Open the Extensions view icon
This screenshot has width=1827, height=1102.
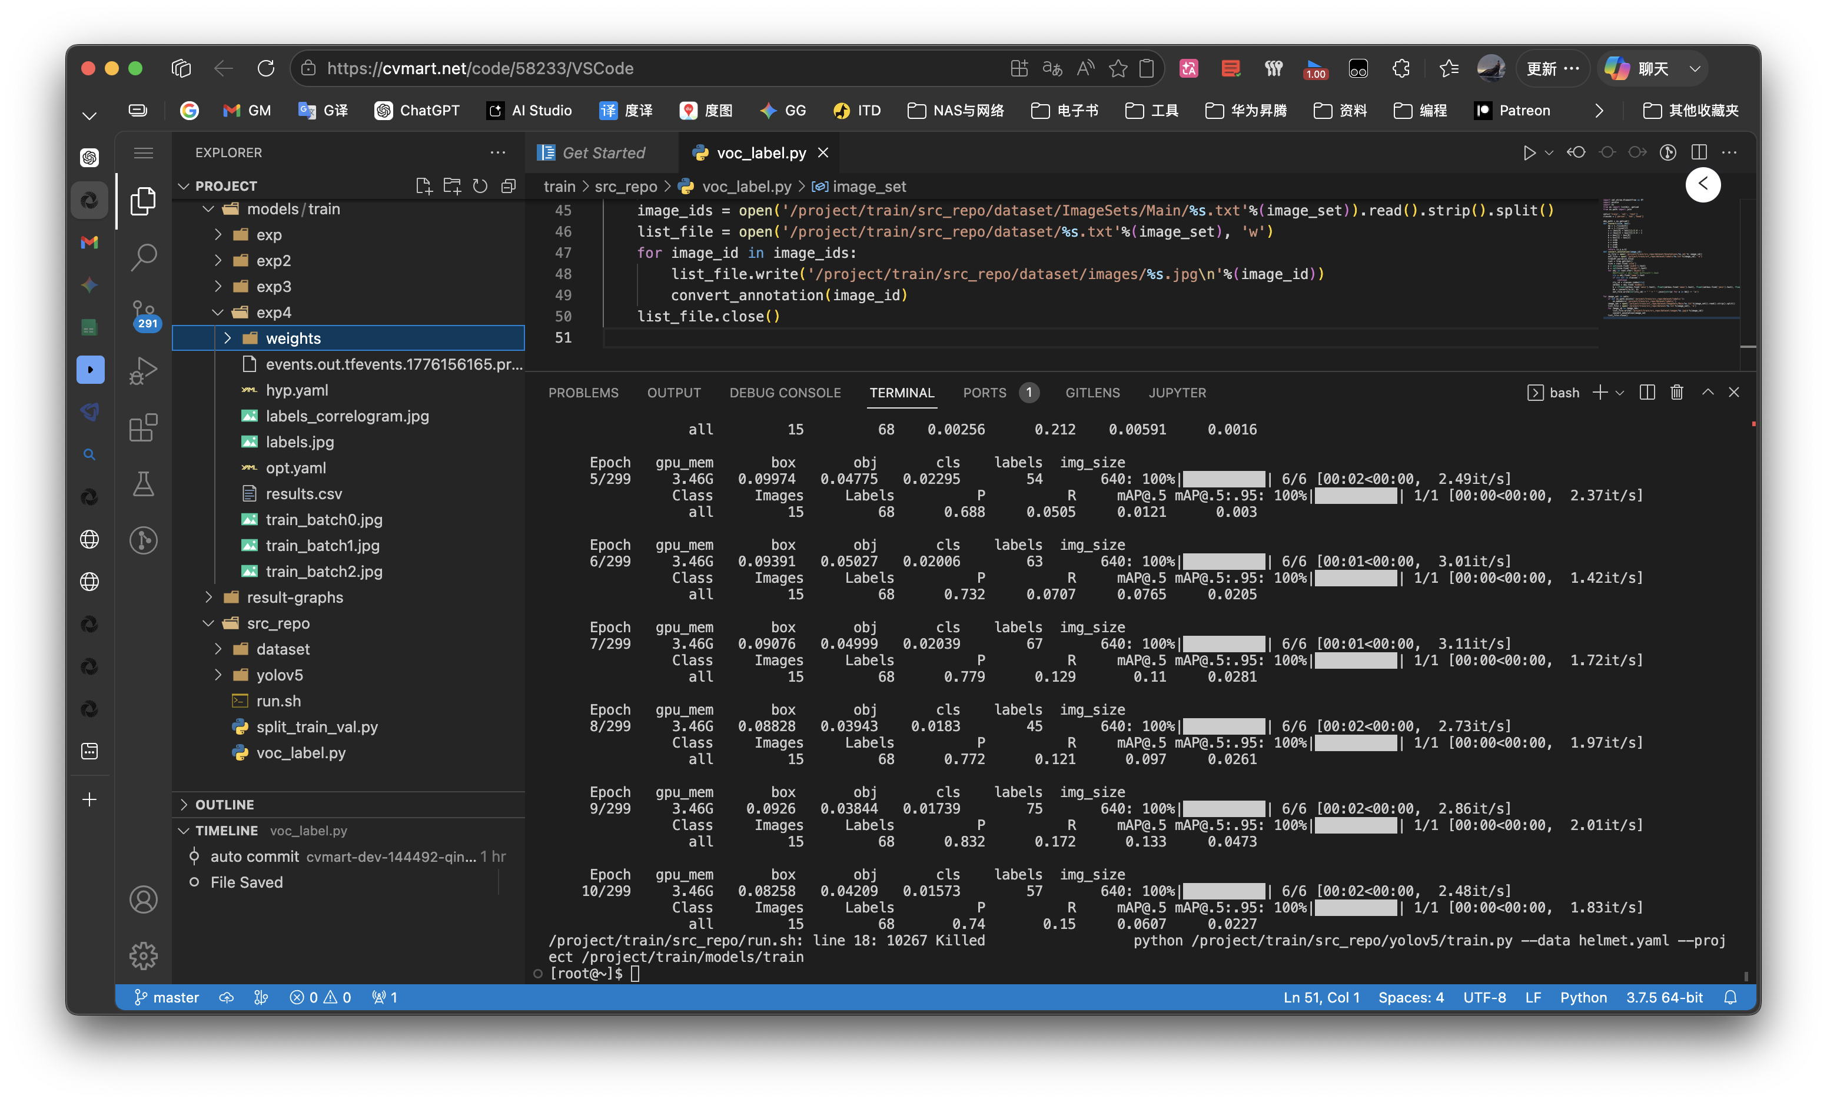(143, 427)
